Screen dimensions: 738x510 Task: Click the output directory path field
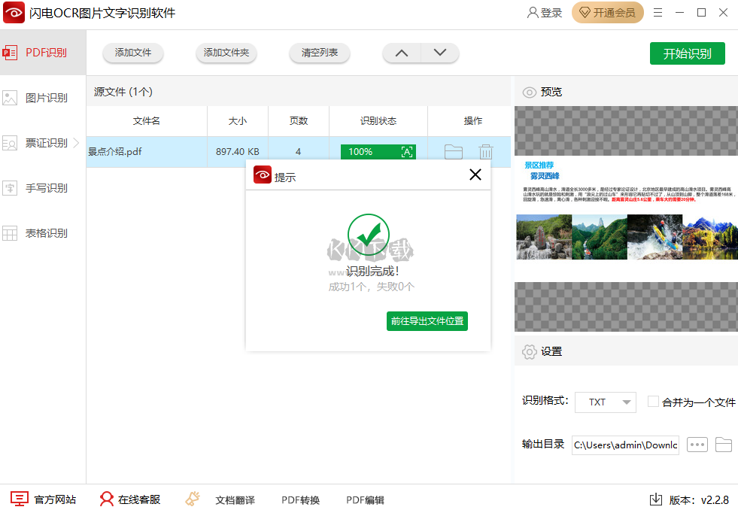pyautogui.click(x=625, y=445)
